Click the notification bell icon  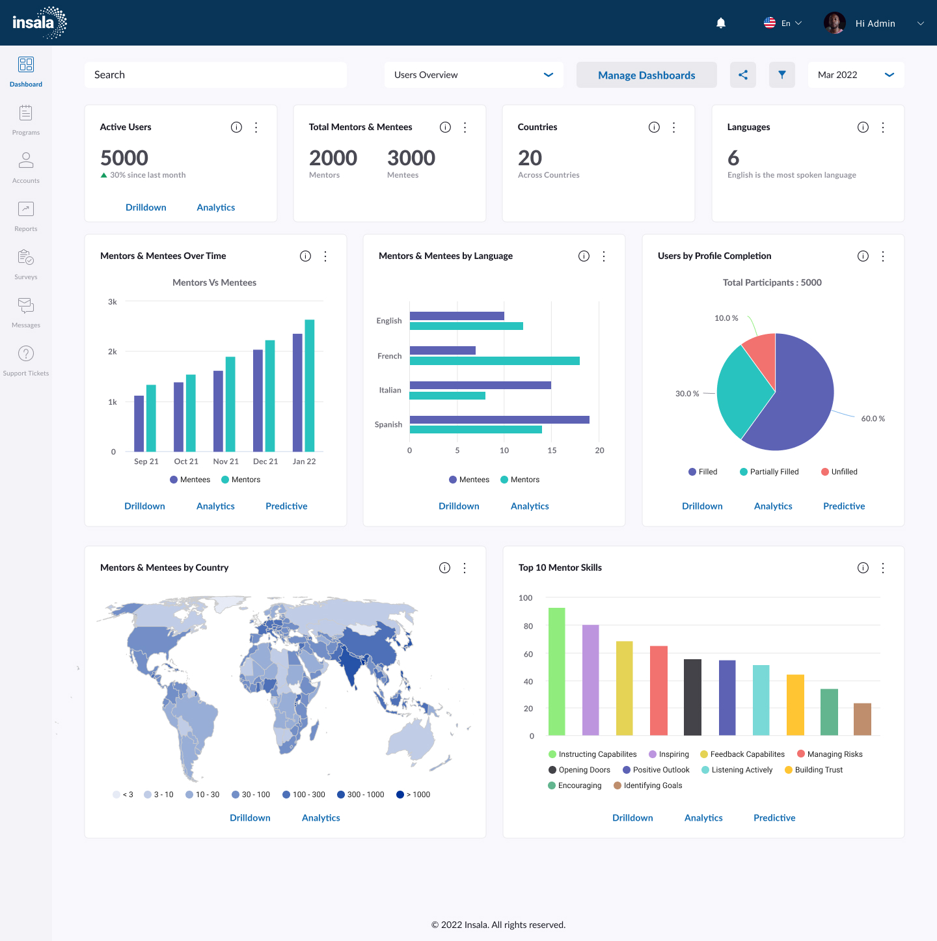(721, 23)
